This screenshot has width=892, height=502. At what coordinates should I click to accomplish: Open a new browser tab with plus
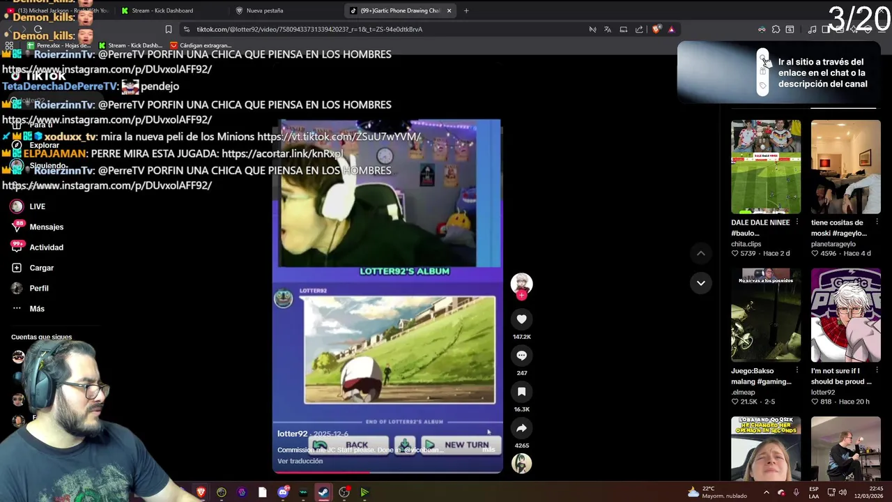(466, 10)
